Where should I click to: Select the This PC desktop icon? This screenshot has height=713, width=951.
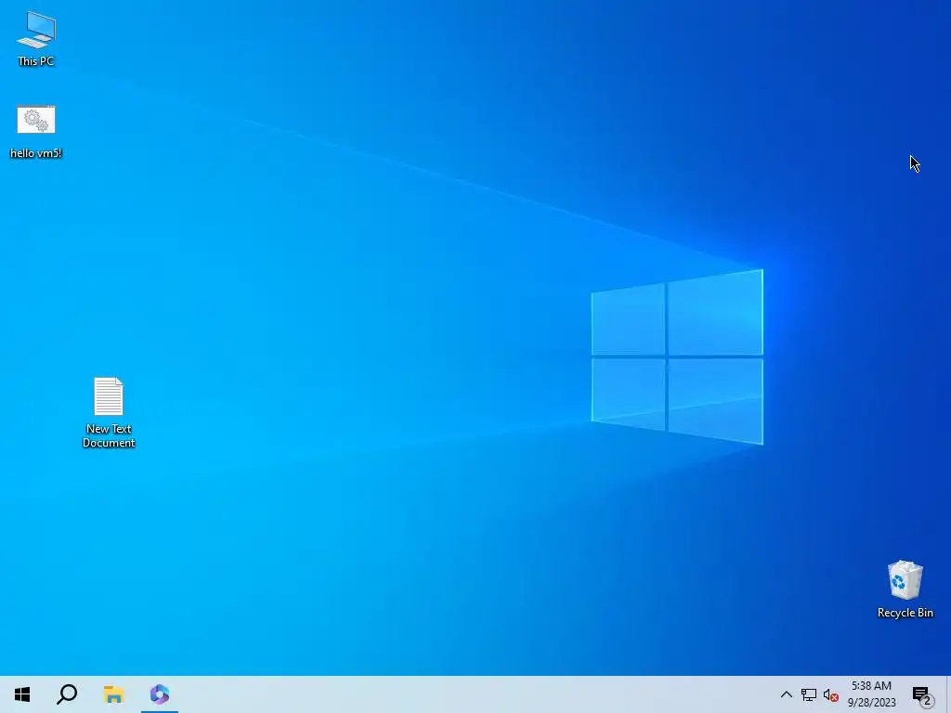pyautogui.click(x=36, y=38)
